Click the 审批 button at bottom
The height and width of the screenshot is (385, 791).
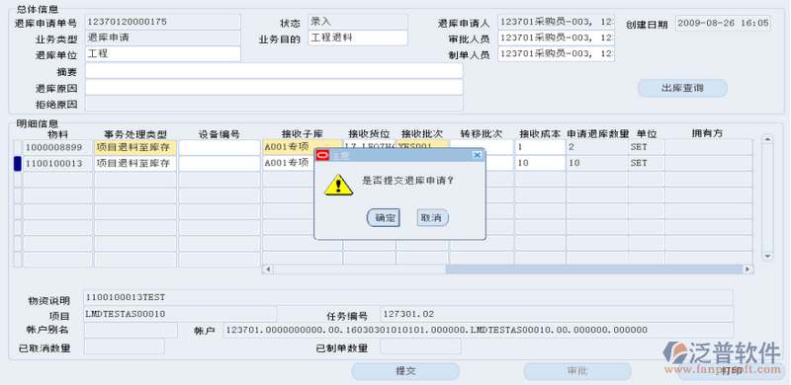pyautogui.click(x=577, y=371)
